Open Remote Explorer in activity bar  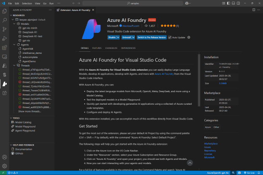[5, 57]
